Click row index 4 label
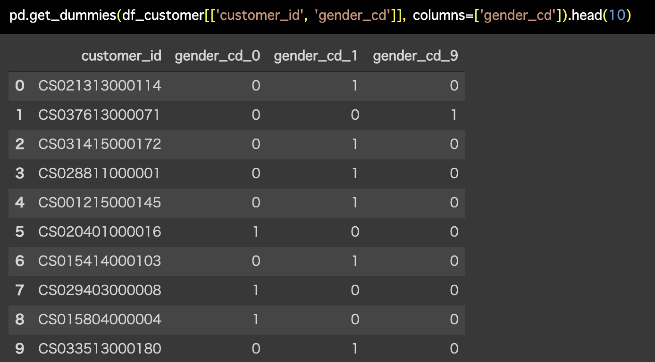655x362 pixels. click(x=19, y=203)
